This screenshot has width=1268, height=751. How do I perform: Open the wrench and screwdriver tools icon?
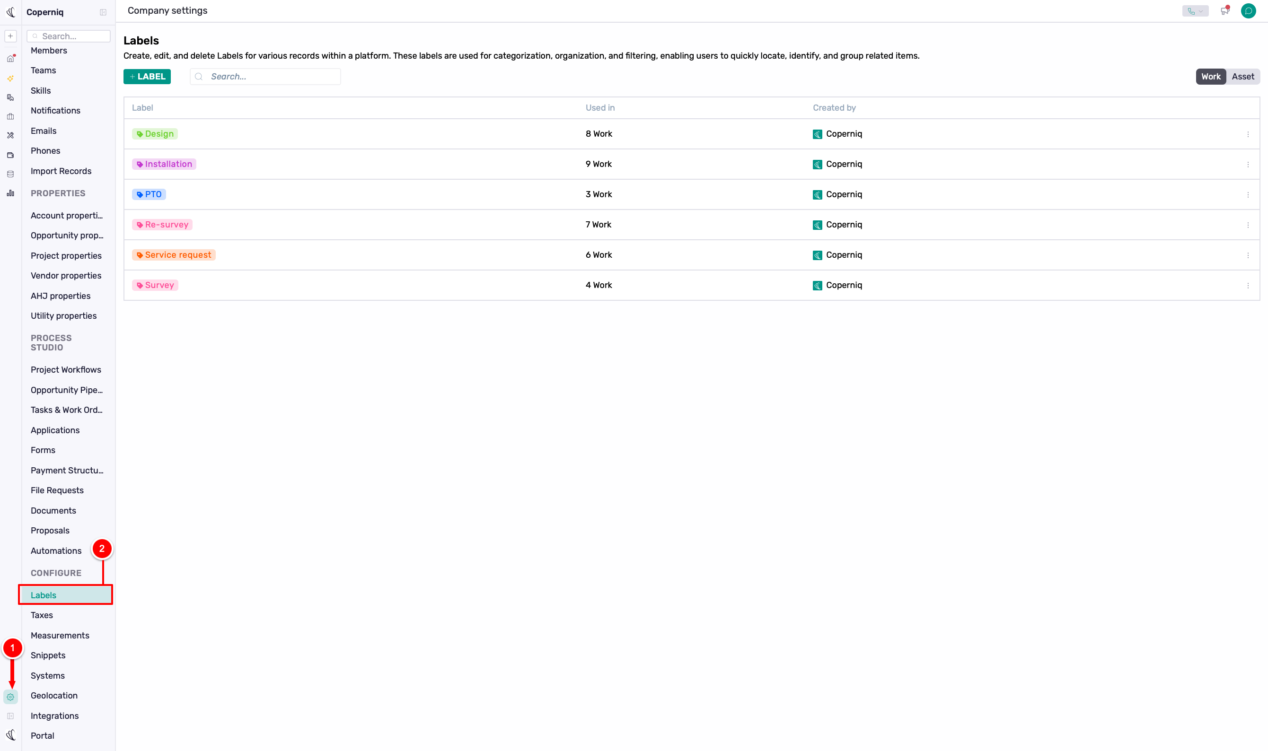(10, 136)
